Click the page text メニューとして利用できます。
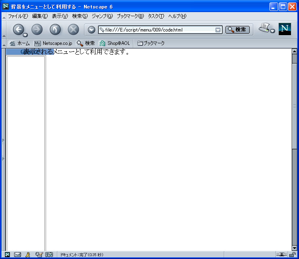The height and width of the screenshot is (259, 299). point(91,51)
